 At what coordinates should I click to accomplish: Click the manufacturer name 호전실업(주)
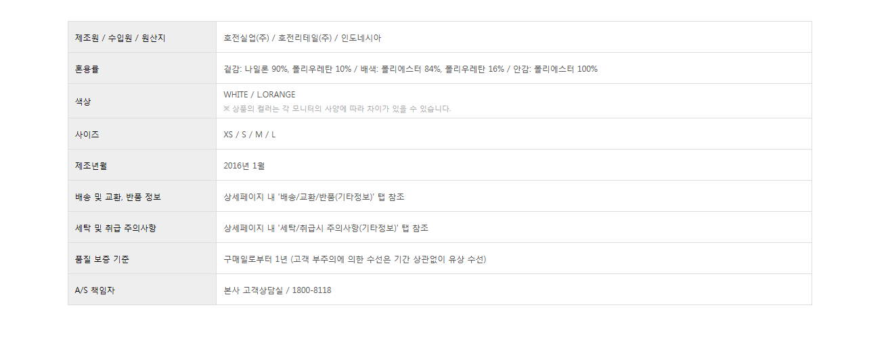(x=246, y=38)
